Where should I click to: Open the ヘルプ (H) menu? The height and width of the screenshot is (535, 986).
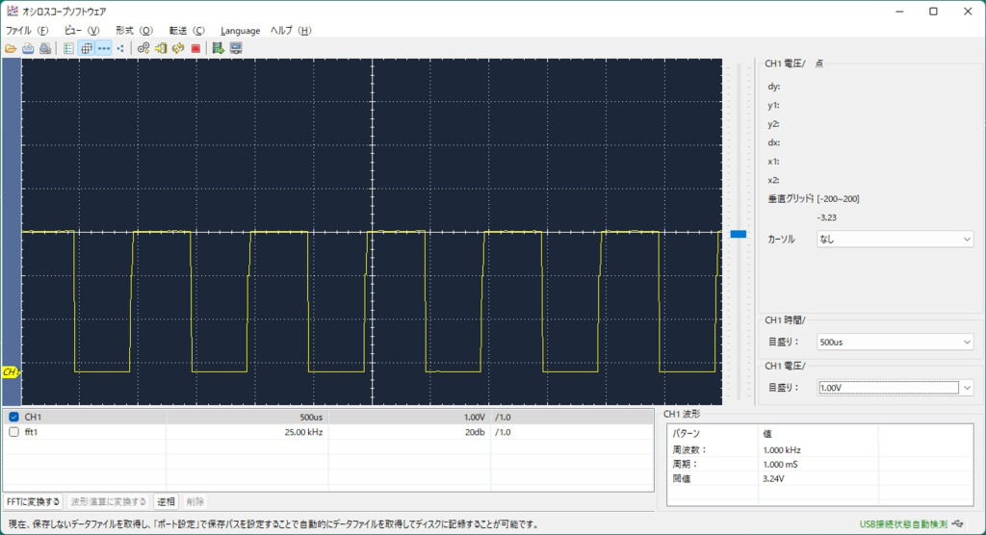(x=291, y=30)
